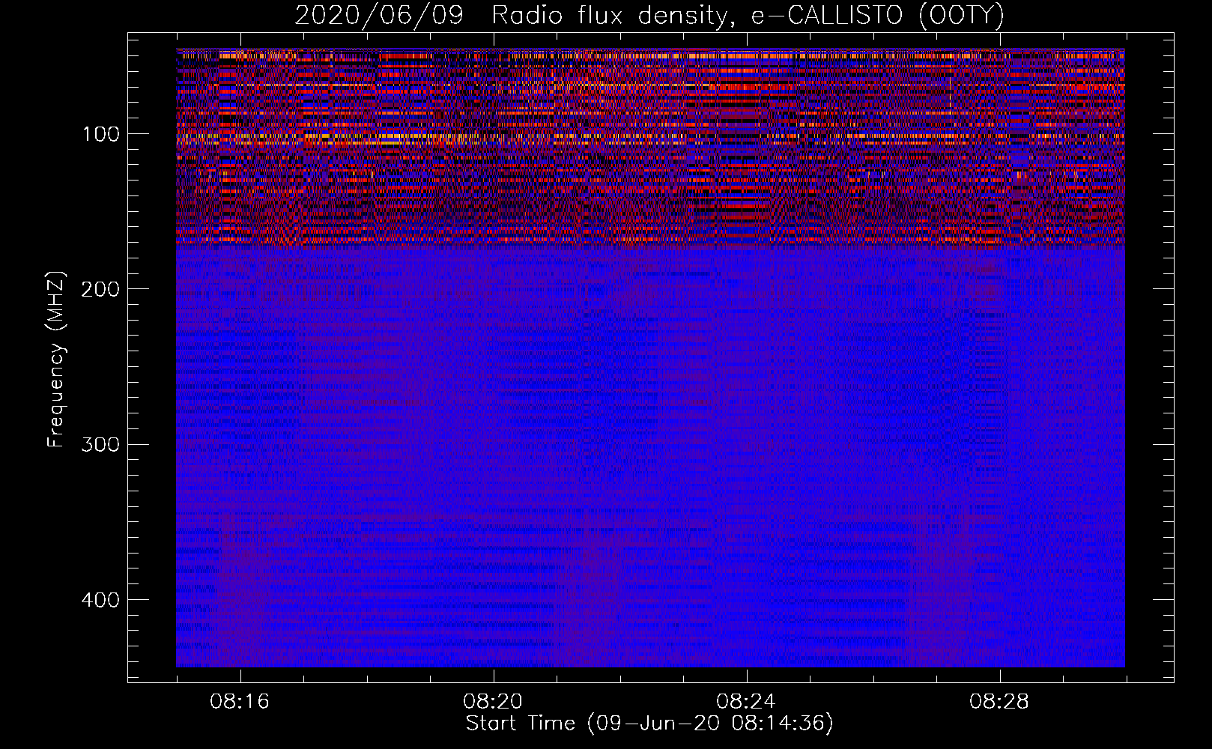Click the 08:28 time tick label

[x=999, y=702]
